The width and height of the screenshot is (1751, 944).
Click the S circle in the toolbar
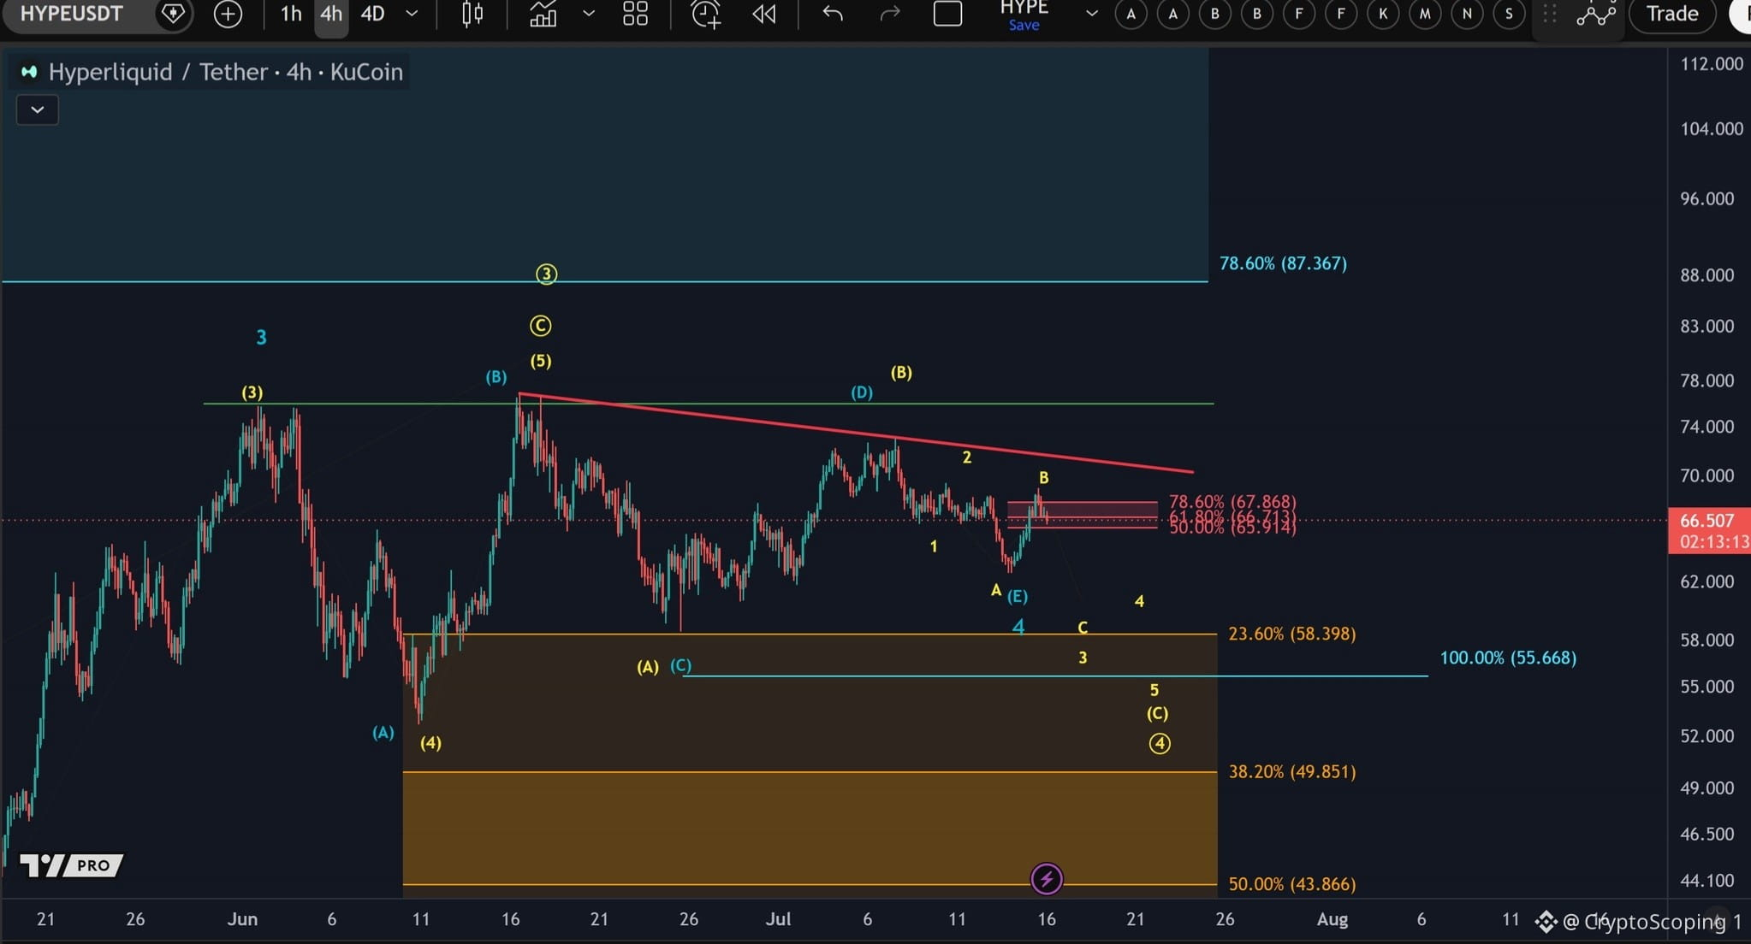[1509, 14]
